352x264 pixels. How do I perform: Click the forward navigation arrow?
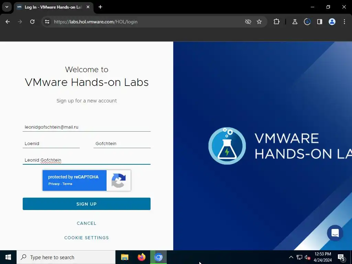20,22
